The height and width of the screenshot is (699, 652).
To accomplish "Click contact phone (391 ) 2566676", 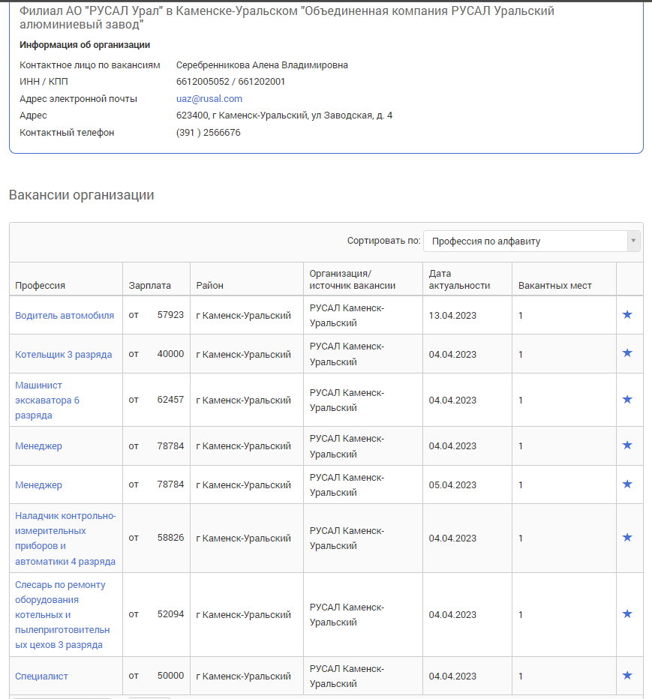I will (x=209, y=133).
